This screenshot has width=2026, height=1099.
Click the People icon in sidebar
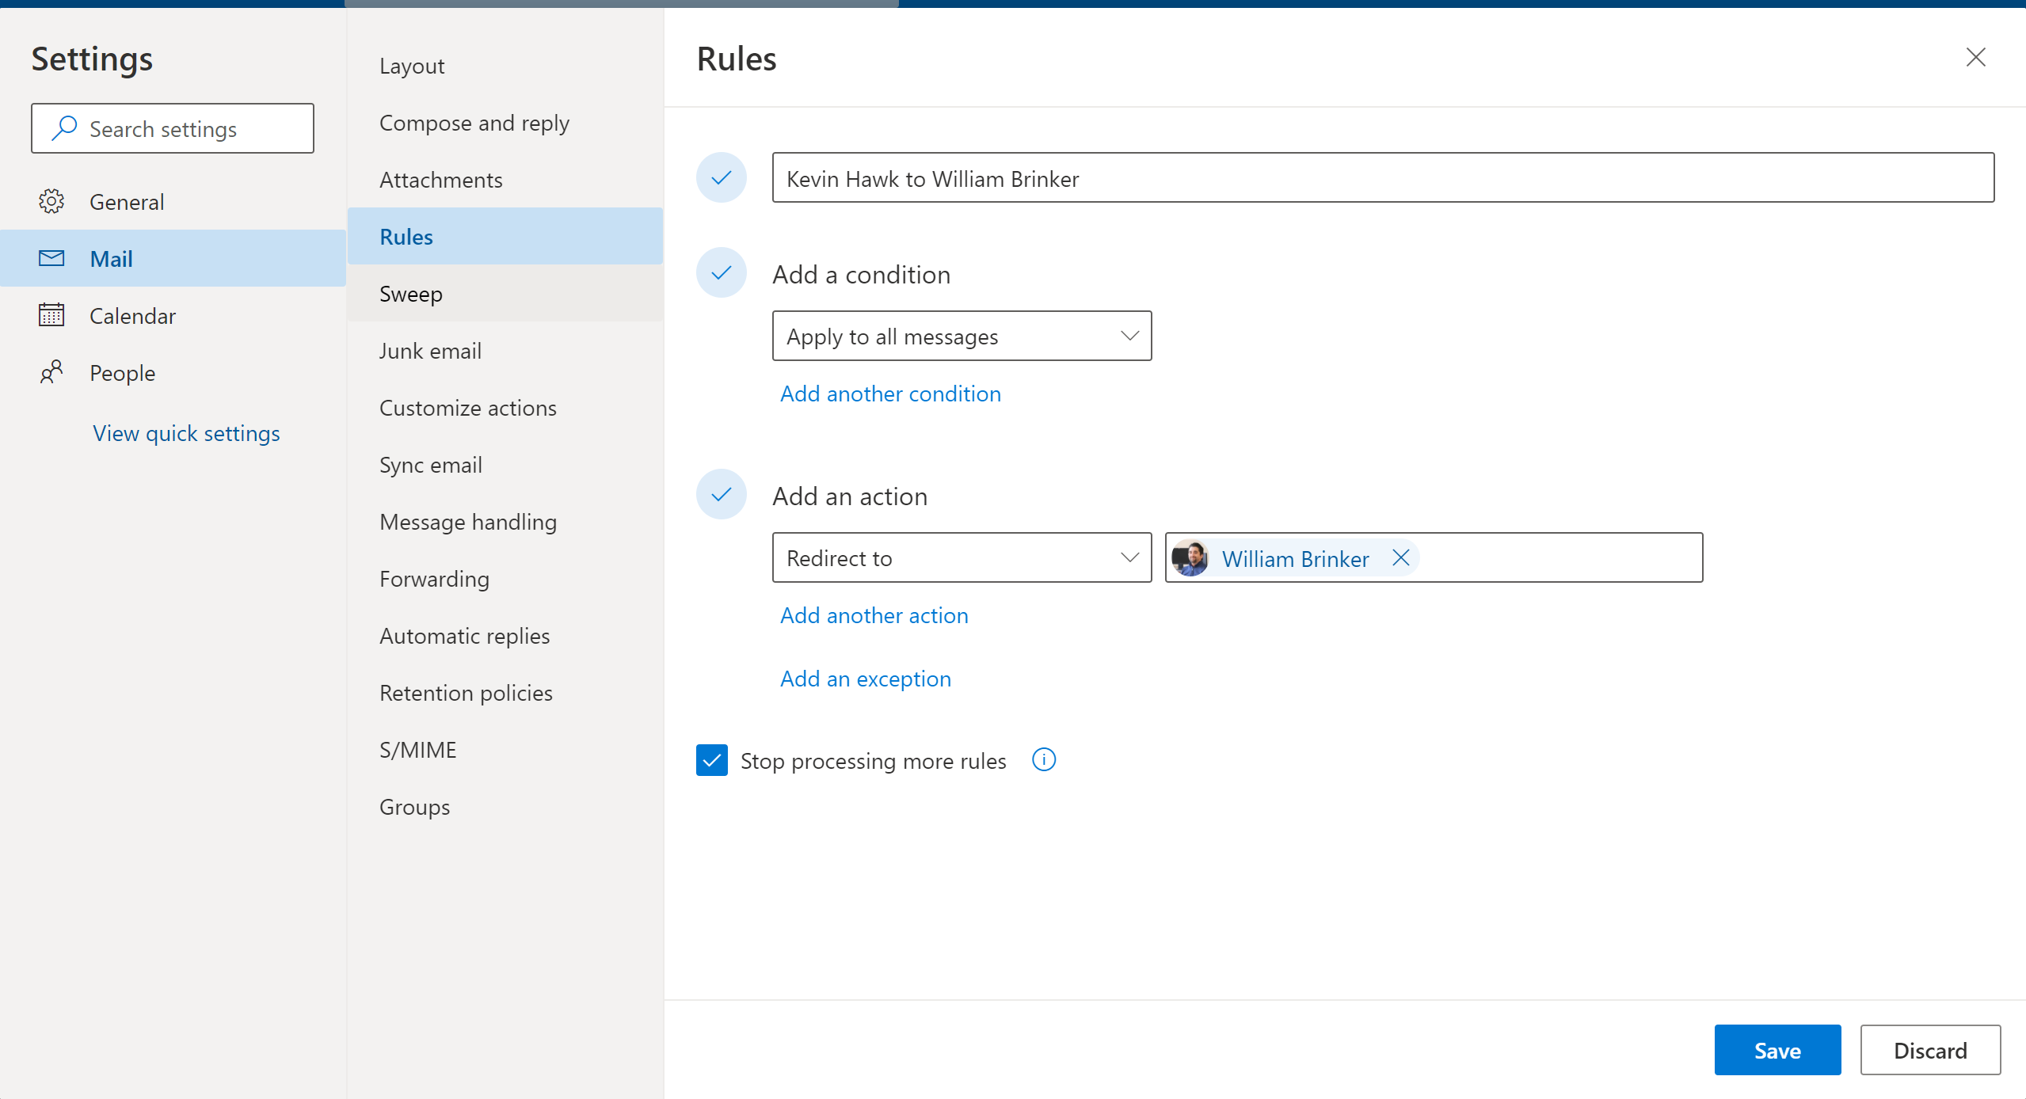pos(51,371)
